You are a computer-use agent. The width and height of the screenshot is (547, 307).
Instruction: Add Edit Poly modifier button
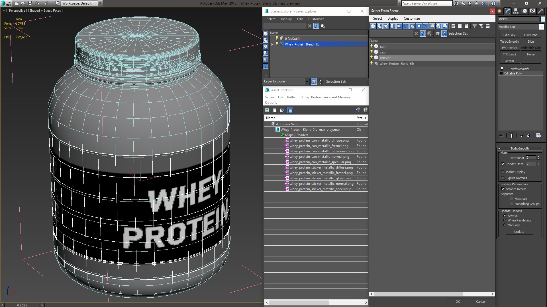509,35
